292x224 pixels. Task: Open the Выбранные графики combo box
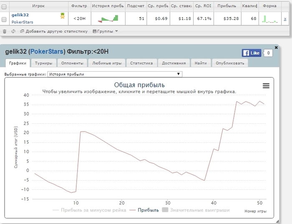point(115,74)
